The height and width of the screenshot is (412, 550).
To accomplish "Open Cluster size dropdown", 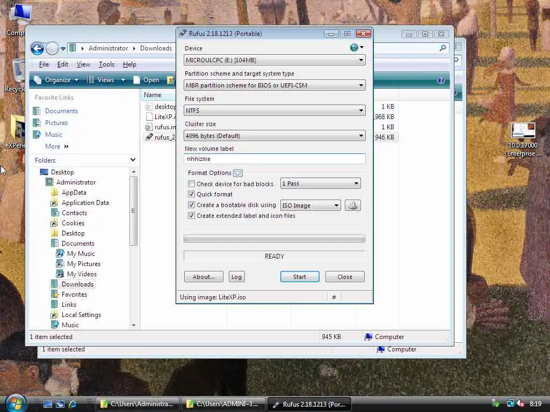I will click(274, 136).
